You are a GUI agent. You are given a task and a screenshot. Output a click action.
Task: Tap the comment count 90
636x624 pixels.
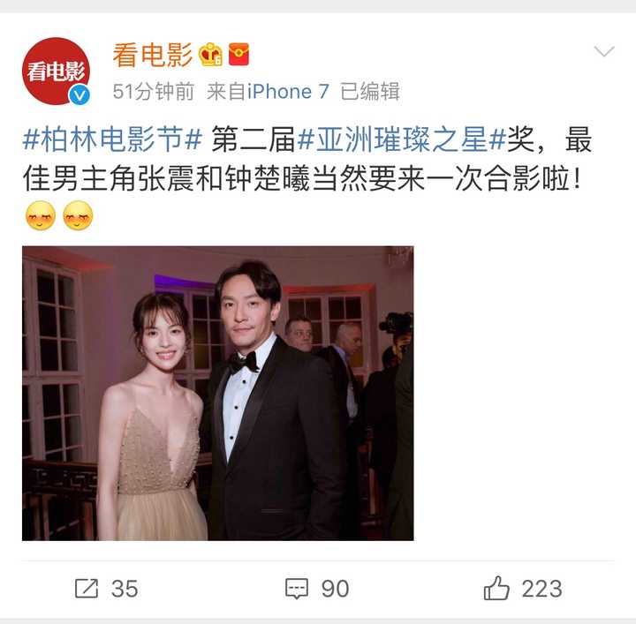(335, 589)
